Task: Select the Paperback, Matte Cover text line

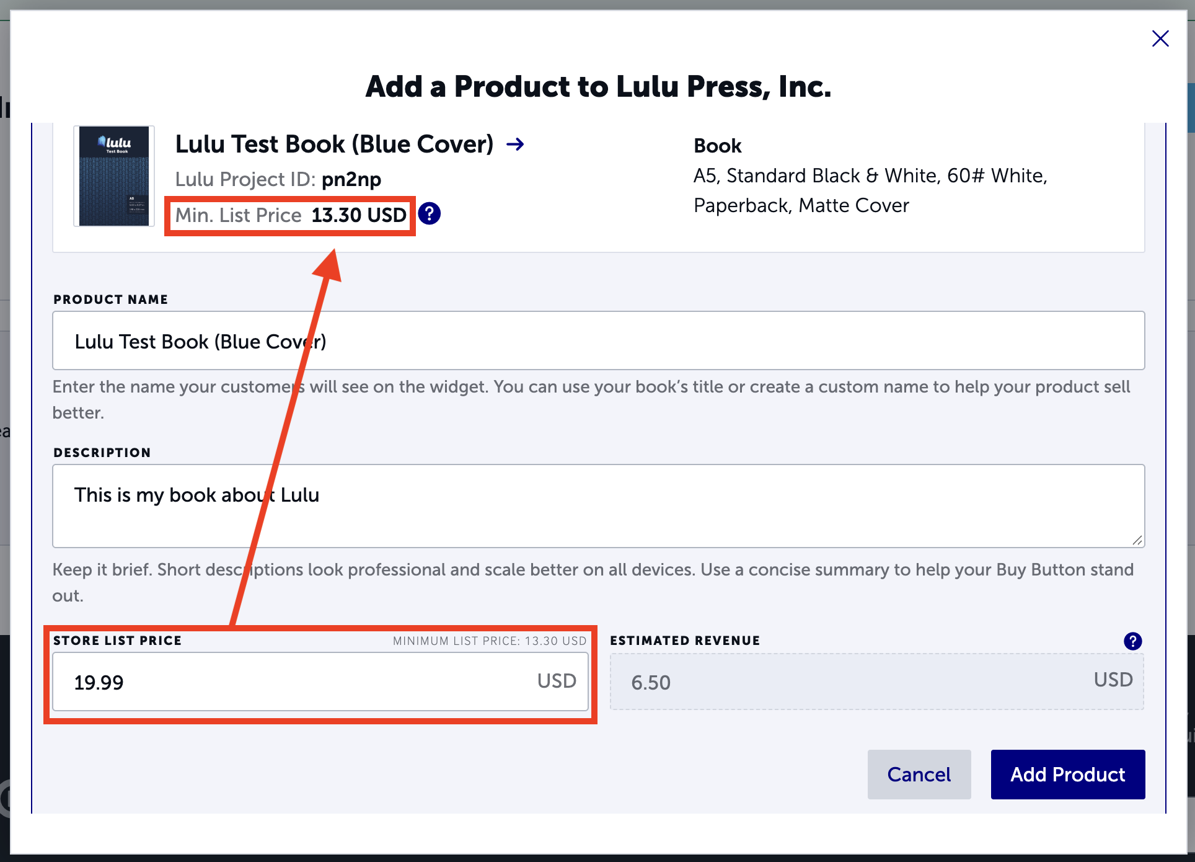Action: (801, 206)
